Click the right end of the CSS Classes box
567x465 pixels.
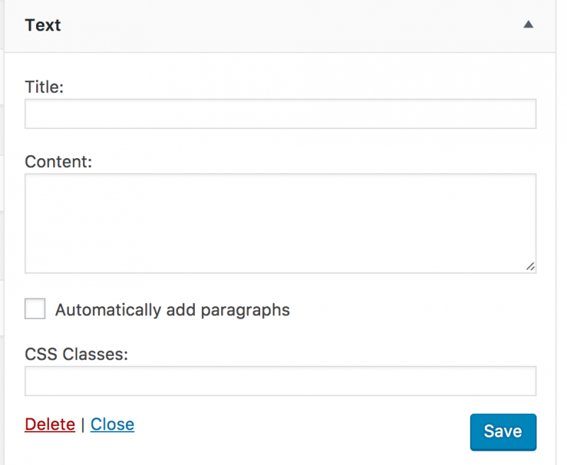click(x=524, y=381)
